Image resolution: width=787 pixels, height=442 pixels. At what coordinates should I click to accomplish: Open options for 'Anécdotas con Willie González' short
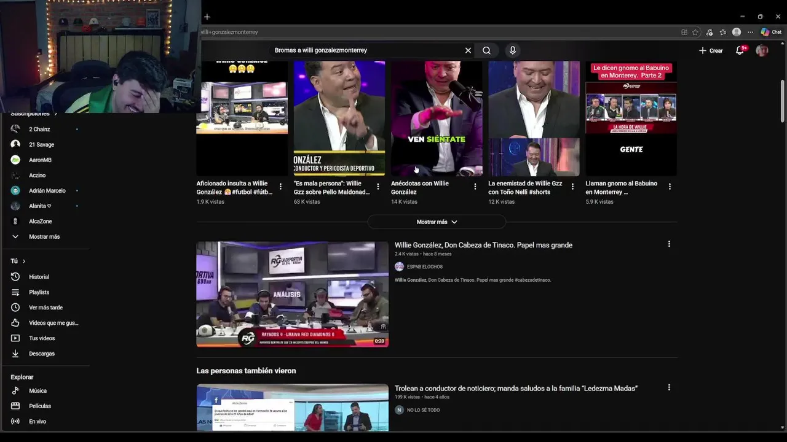coord(475,187)
